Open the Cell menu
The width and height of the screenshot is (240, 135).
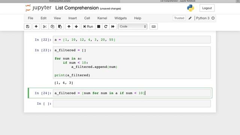[87, 18]
